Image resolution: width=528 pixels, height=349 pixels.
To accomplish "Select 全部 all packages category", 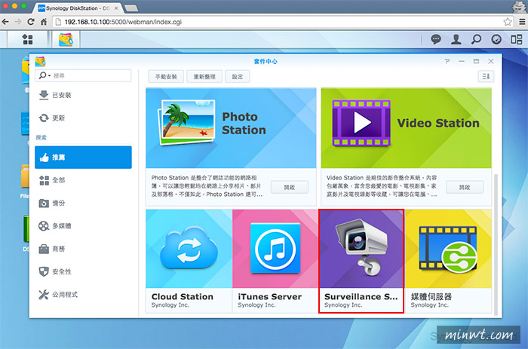I will [x=83, y=180].
